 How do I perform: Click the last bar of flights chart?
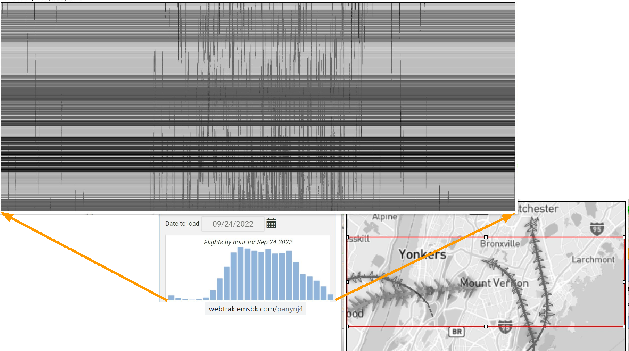coord(330,297)
